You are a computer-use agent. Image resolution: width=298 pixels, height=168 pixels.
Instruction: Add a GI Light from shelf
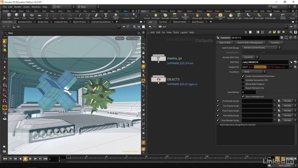click(x=239, y=16)
